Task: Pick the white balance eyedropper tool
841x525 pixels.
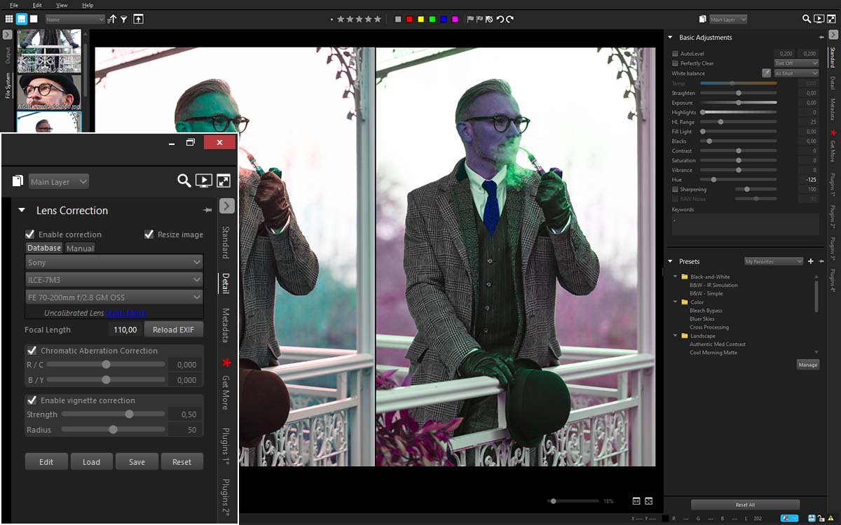Action: pos(766,73)
